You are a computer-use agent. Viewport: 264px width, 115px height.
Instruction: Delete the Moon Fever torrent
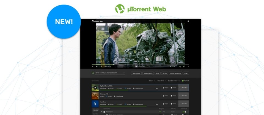pyautogui.click(x=174, y=104)
